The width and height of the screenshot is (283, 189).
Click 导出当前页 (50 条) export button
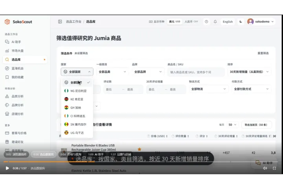256,125
